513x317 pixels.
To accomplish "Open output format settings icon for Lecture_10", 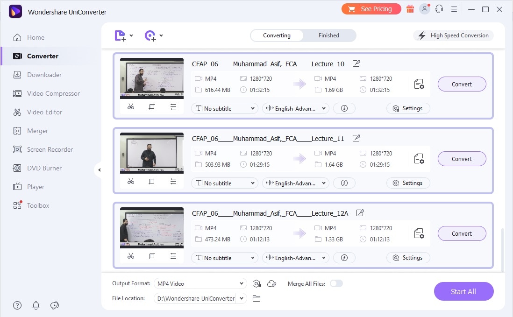I will coord(419,85).
